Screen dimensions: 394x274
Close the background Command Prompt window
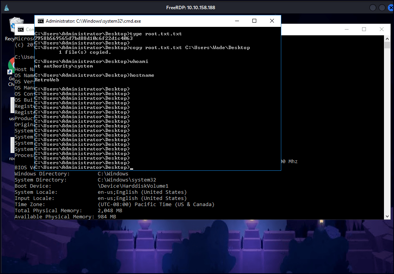pyautogui.click(x=382, y=30)
